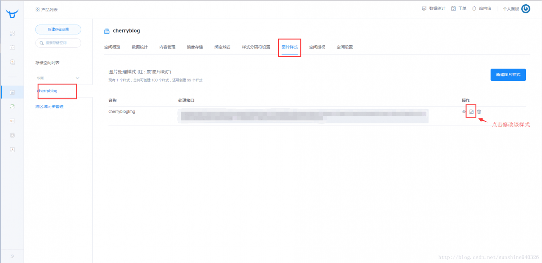Open the card icon in left sidebar
Image resolution: width=542 pixels, height=263 pixels.
[x=12, y=47]
